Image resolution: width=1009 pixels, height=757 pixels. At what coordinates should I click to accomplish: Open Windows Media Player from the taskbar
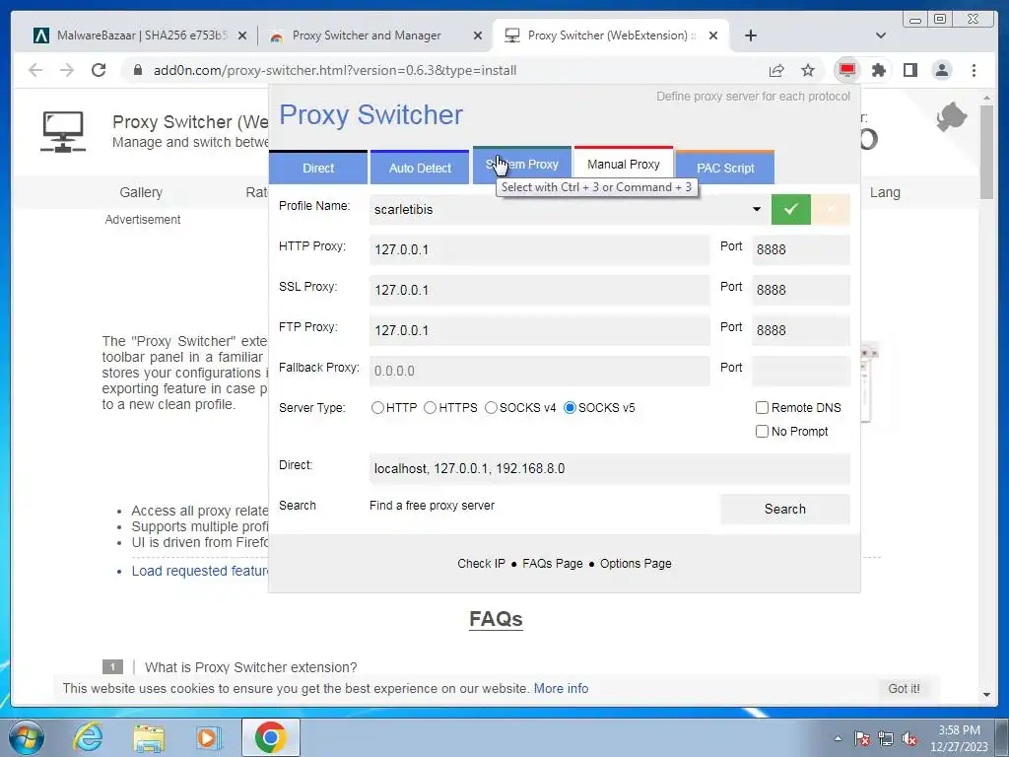coord(208,737)
